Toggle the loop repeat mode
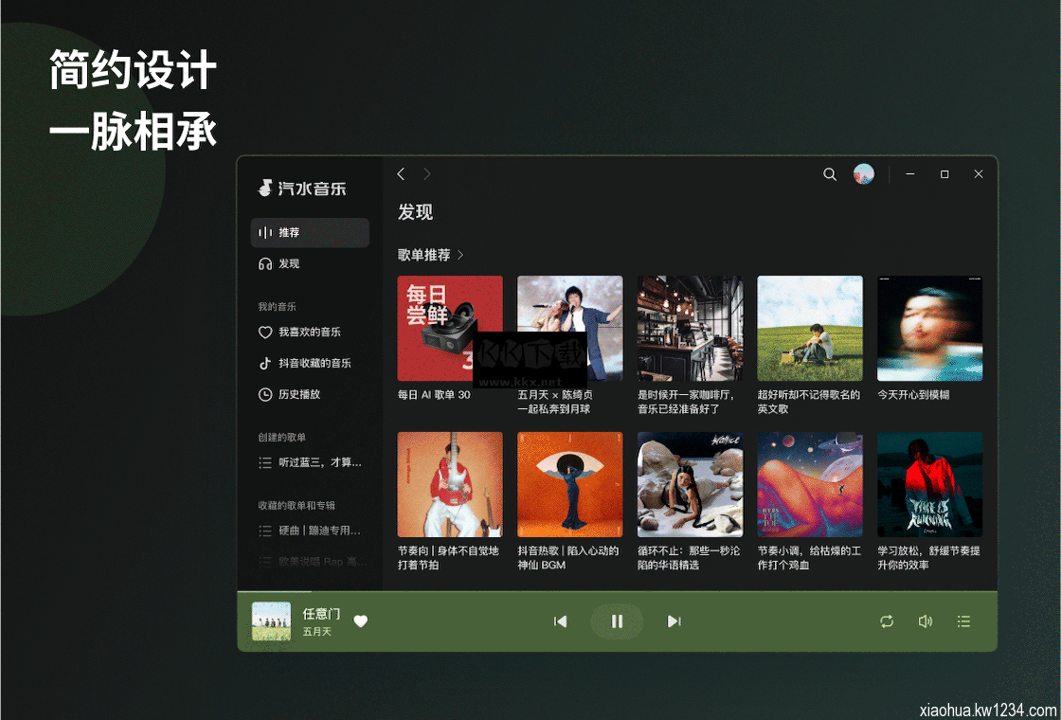 887,621
